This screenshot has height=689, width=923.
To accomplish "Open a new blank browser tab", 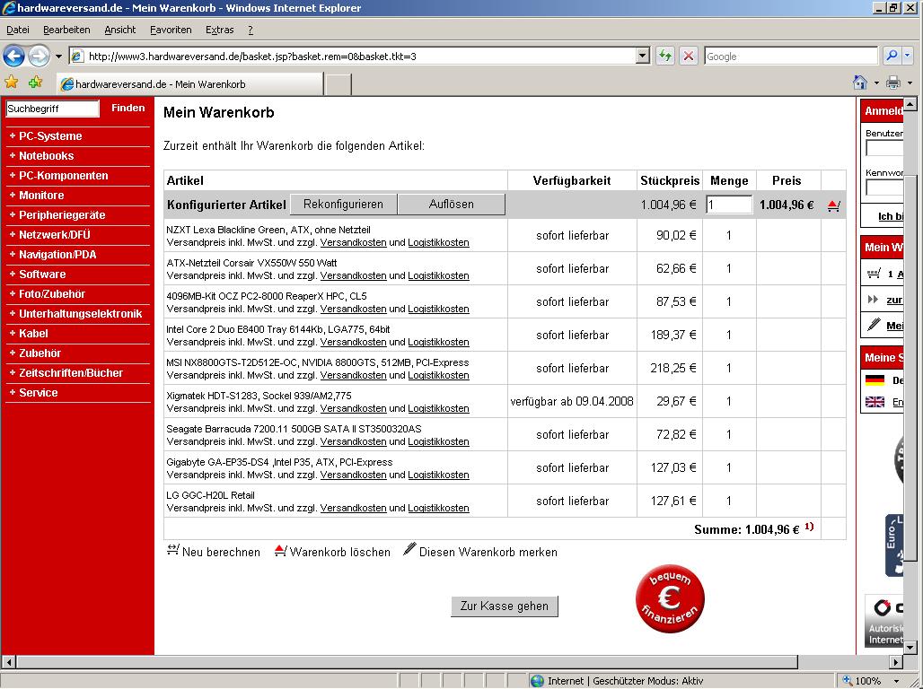I will coord(338,84).
